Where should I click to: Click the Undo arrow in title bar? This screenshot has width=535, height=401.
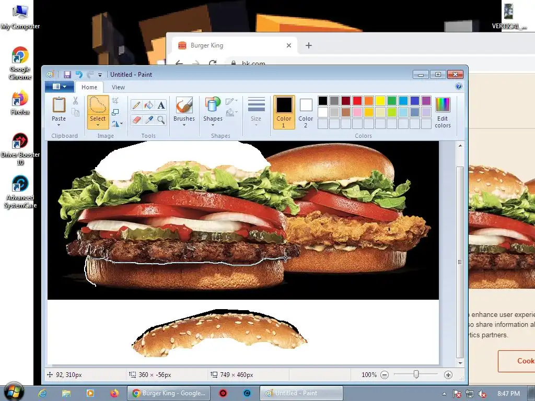point(79,75)
